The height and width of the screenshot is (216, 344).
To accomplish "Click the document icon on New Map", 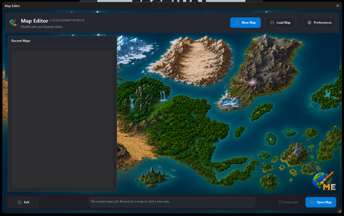I will (237, 23).
